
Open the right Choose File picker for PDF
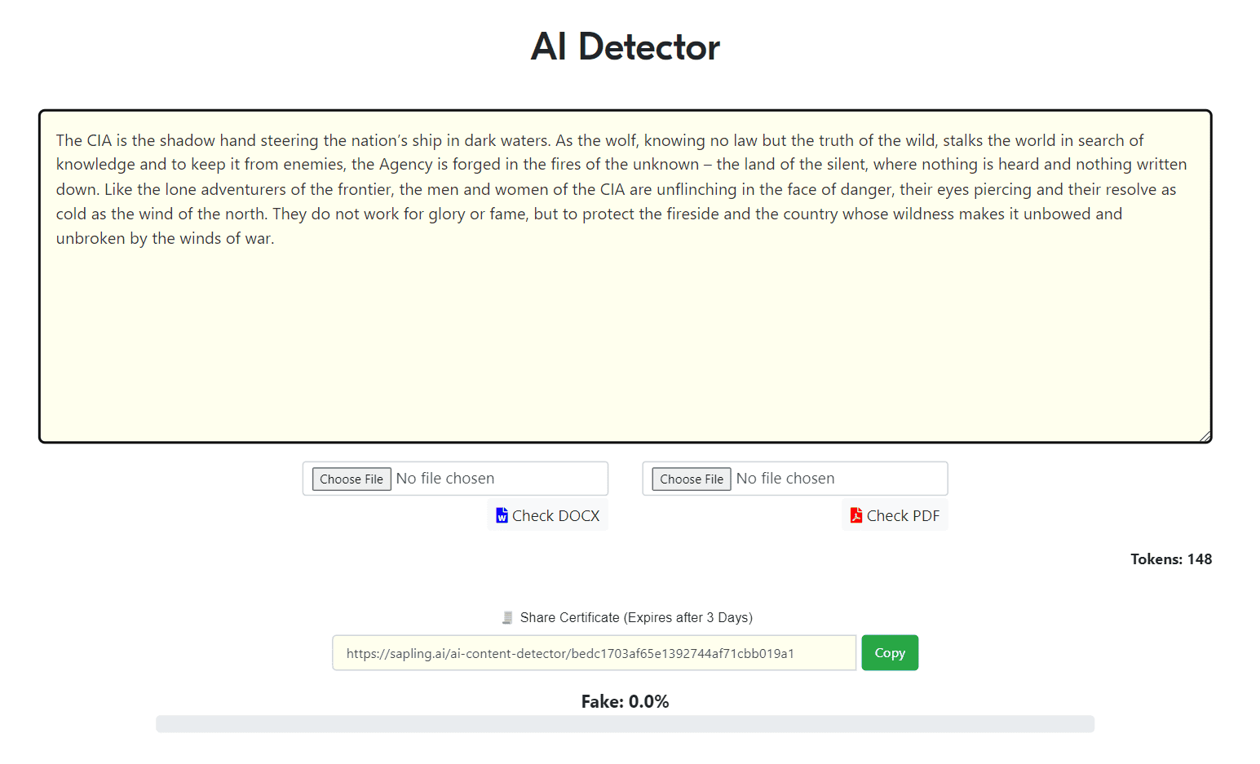[x=692, y=479]
